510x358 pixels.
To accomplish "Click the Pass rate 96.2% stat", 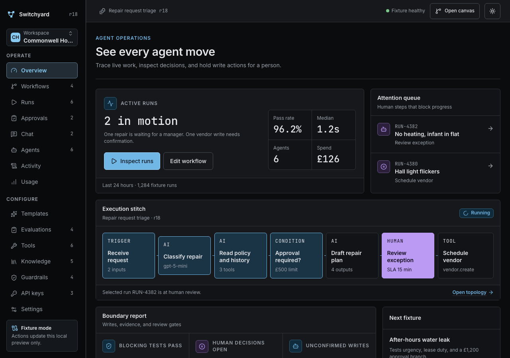I will [290, 125].
